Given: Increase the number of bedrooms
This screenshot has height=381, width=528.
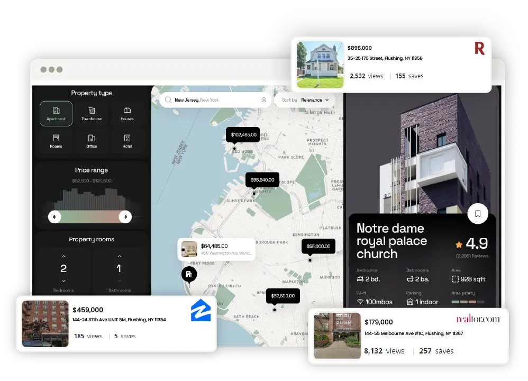Looking at the screenshot, I should [x=64, y=256].
